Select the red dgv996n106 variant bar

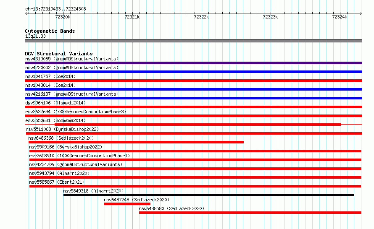pyautogui.click(x=193, y=107)
